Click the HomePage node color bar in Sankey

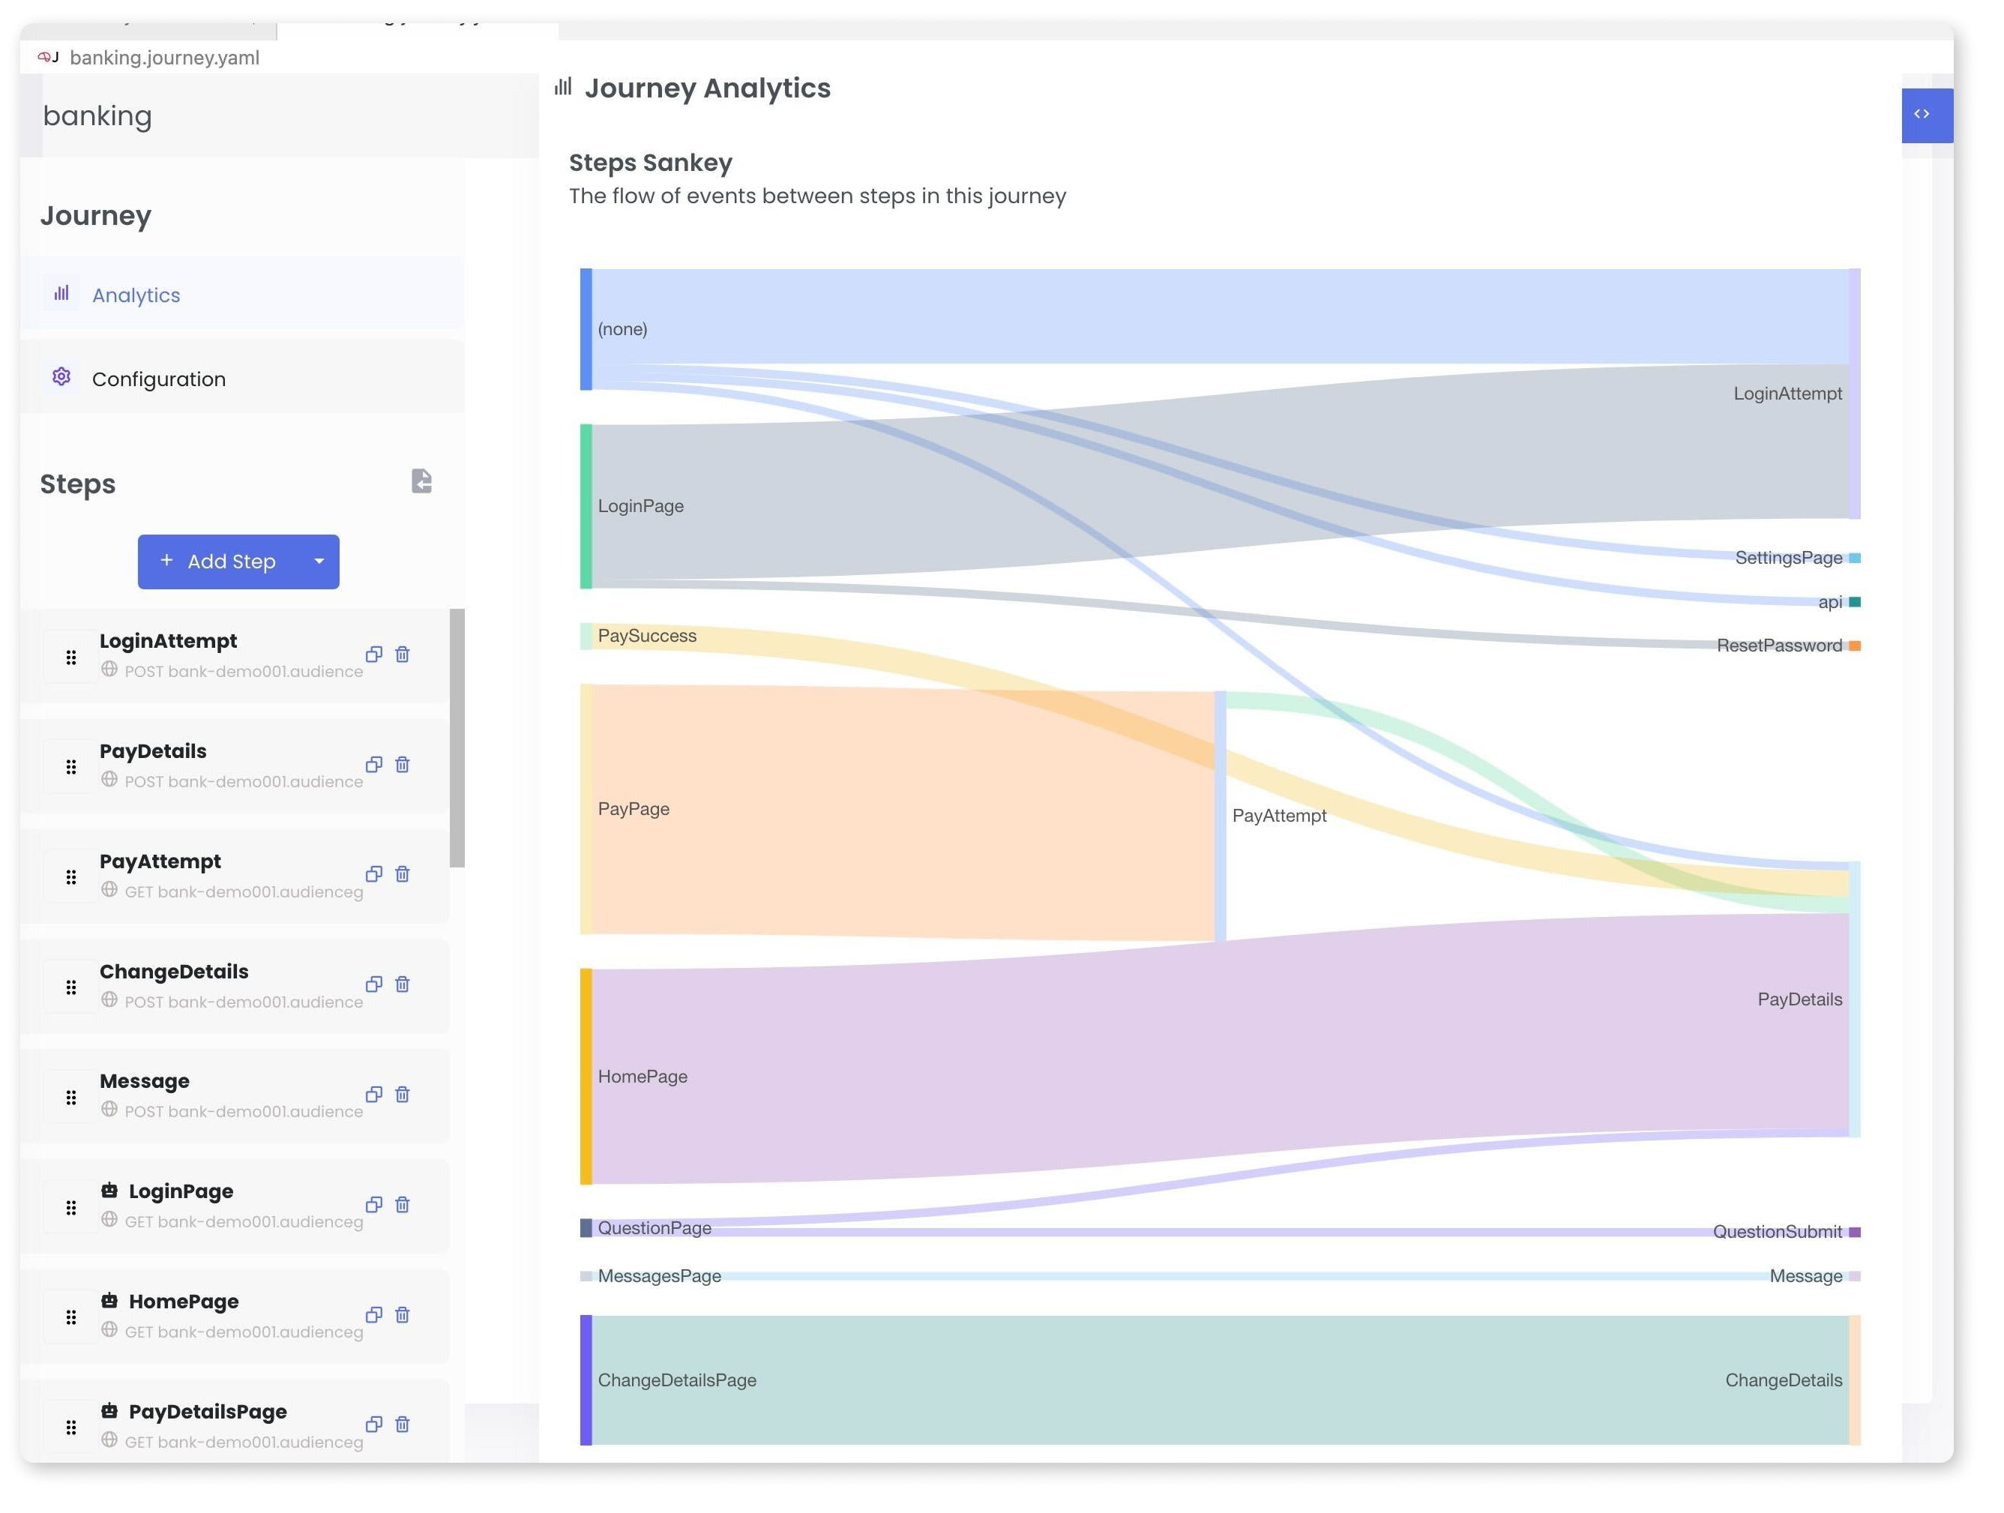(586, 1077)
